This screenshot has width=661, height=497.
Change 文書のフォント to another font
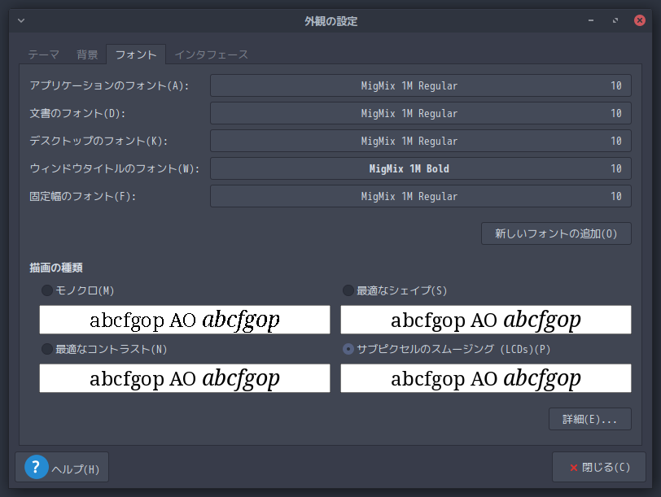pos(420,113)
